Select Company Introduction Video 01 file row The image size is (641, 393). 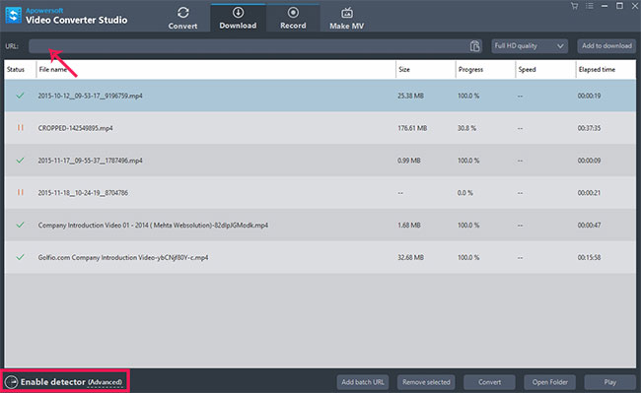[x=320, y=225]
